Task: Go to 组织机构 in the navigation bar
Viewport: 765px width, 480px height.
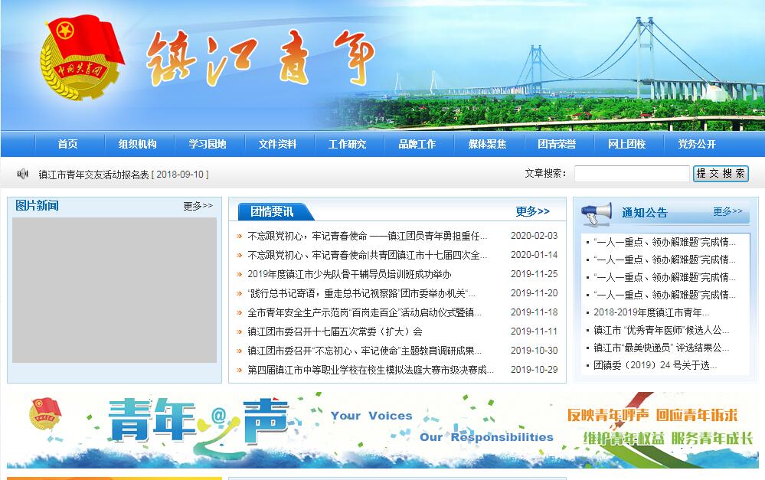Action: (137, 144)
